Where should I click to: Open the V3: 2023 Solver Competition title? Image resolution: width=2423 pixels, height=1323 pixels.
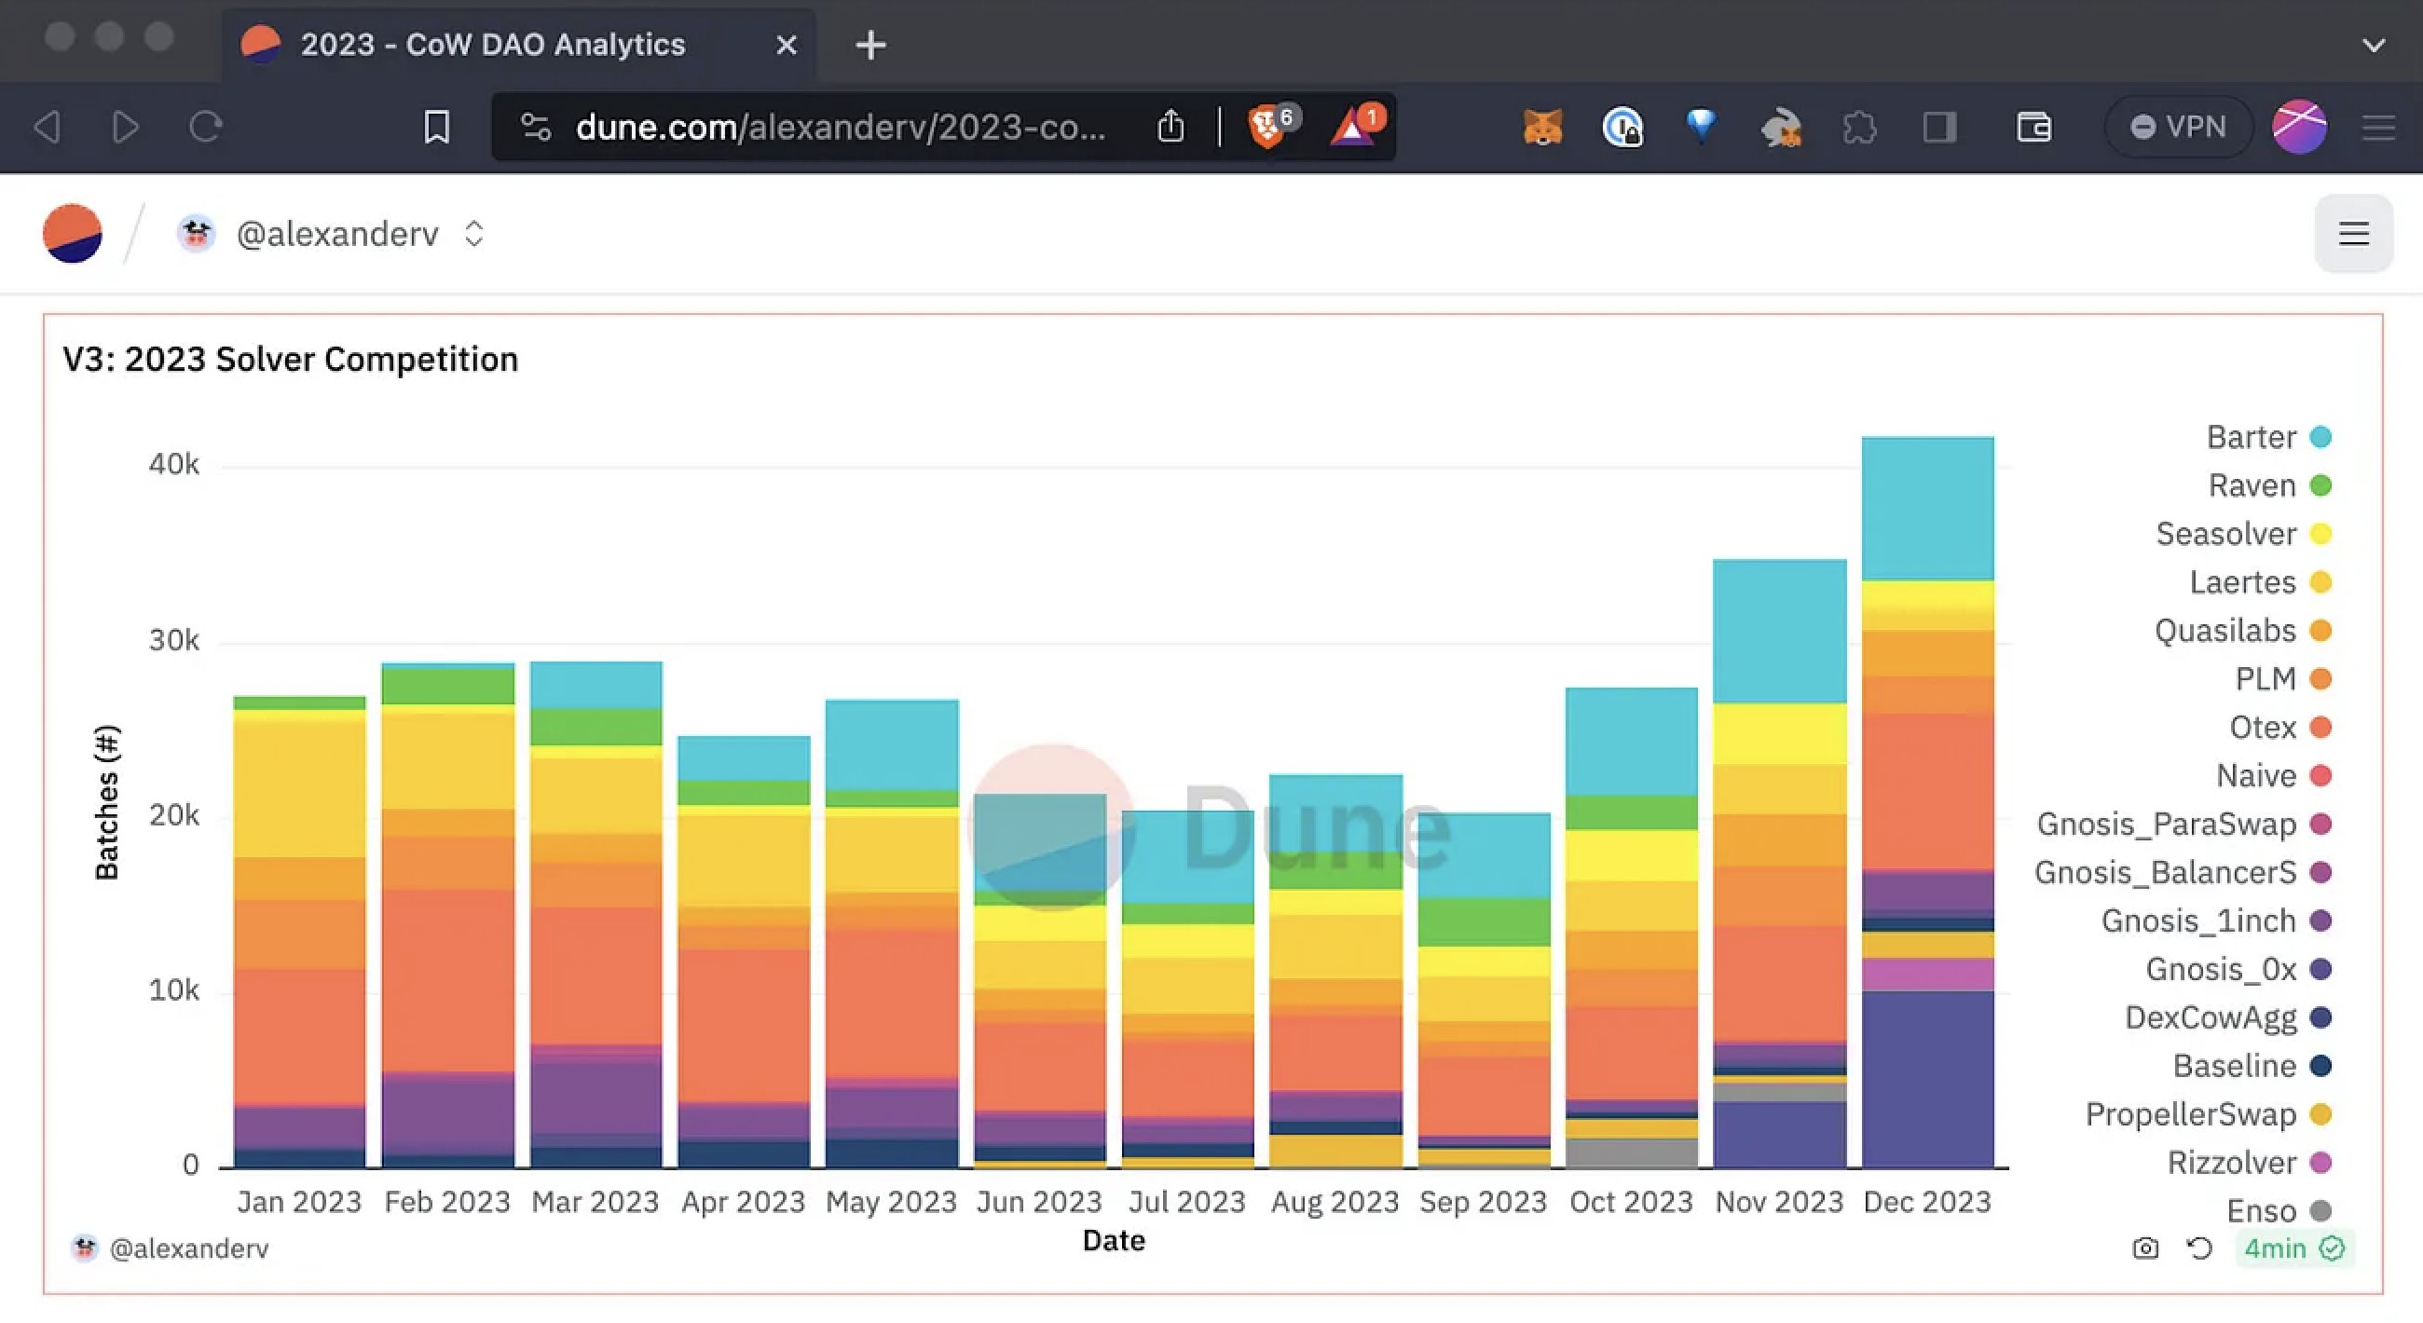(290, 360)
